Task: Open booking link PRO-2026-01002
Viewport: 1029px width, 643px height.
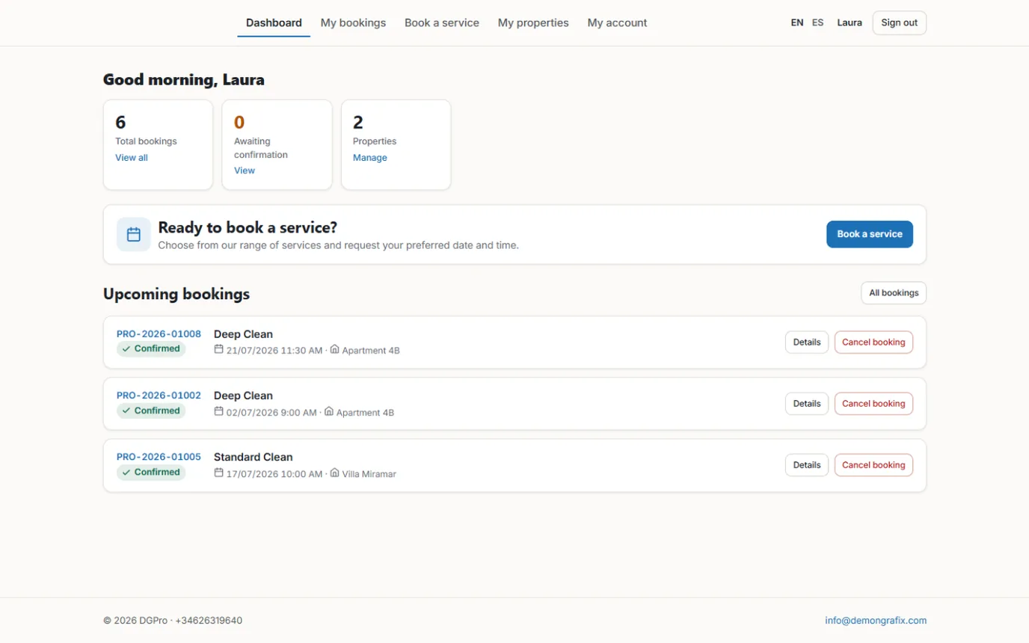Action: [159, 395]
